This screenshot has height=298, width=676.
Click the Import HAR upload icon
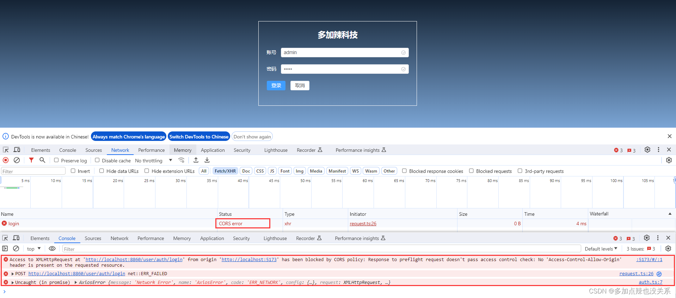click(196, 160)
